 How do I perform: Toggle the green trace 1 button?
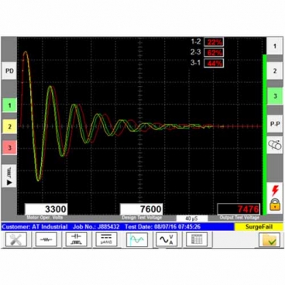coord(9,105)
